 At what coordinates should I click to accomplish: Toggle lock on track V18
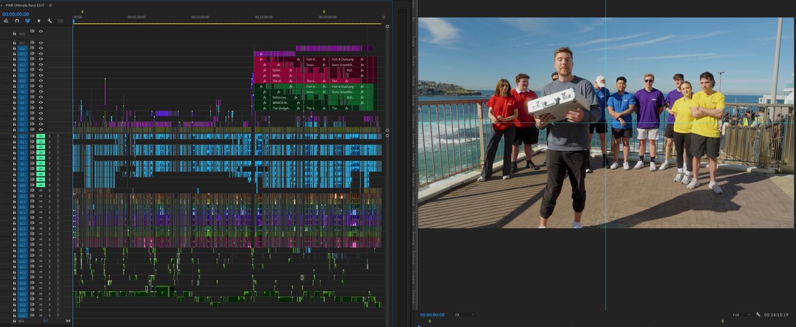(15, 34)
